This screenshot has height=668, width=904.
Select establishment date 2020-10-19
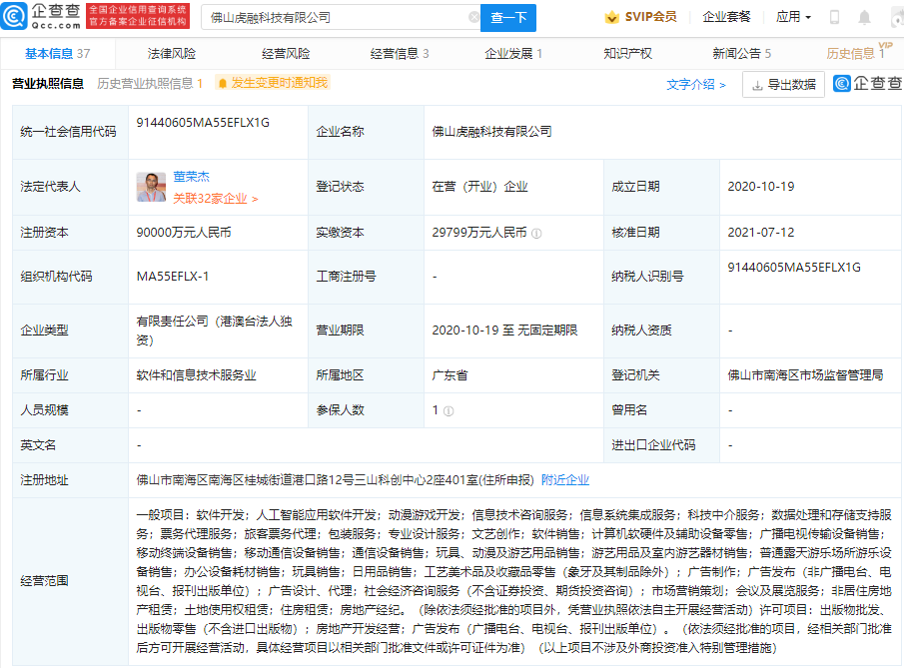coord(760,186)
